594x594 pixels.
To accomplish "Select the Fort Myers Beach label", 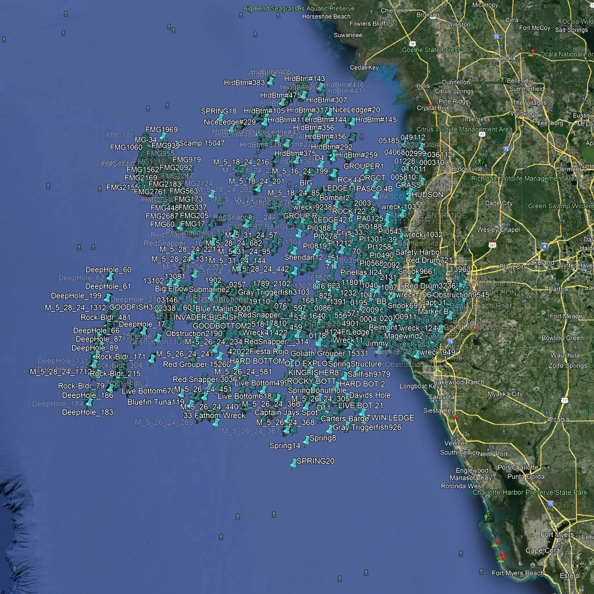I will point(518,573).
